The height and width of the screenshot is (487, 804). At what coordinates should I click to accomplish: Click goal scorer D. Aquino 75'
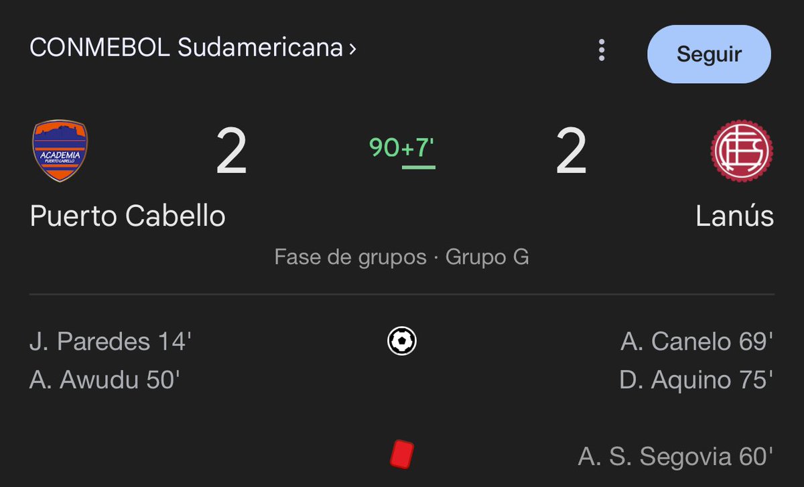coord(697,380)
